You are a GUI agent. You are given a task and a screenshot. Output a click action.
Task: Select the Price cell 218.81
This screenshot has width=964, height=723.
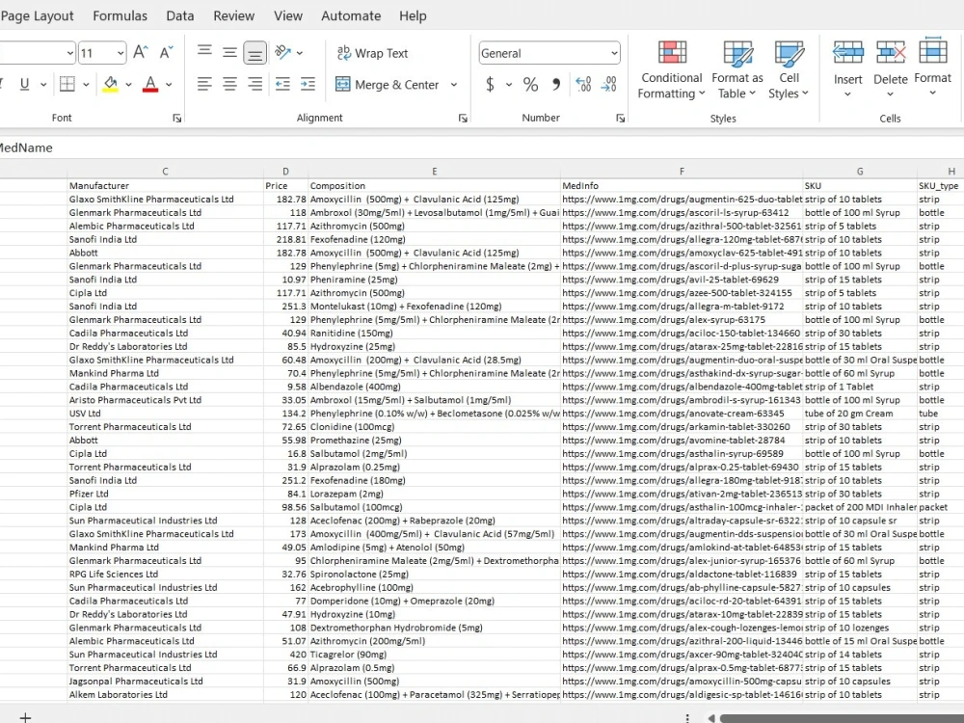pyautogui.click(x=285, y=240)
